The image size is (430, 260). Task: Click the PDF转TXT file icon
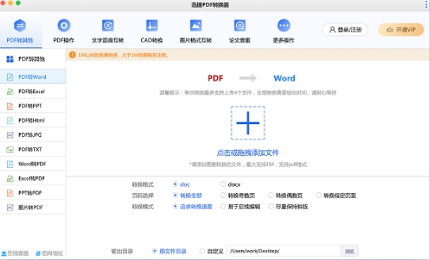(10, 149)
